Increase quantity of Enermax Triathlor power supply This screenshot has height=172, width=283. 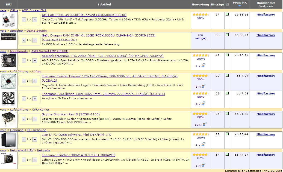[x=35, y=160]
